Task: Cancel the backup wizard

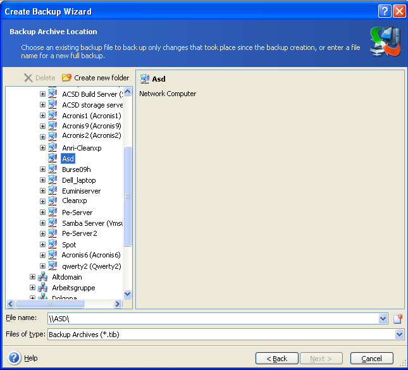Action: [x=371, y=359]
